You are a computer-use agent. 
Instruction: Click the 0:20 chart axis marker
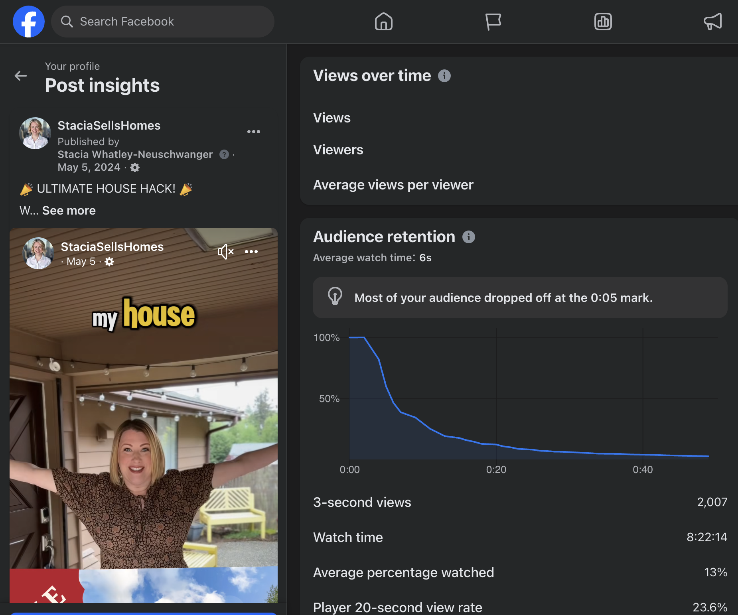coord(496,469)
